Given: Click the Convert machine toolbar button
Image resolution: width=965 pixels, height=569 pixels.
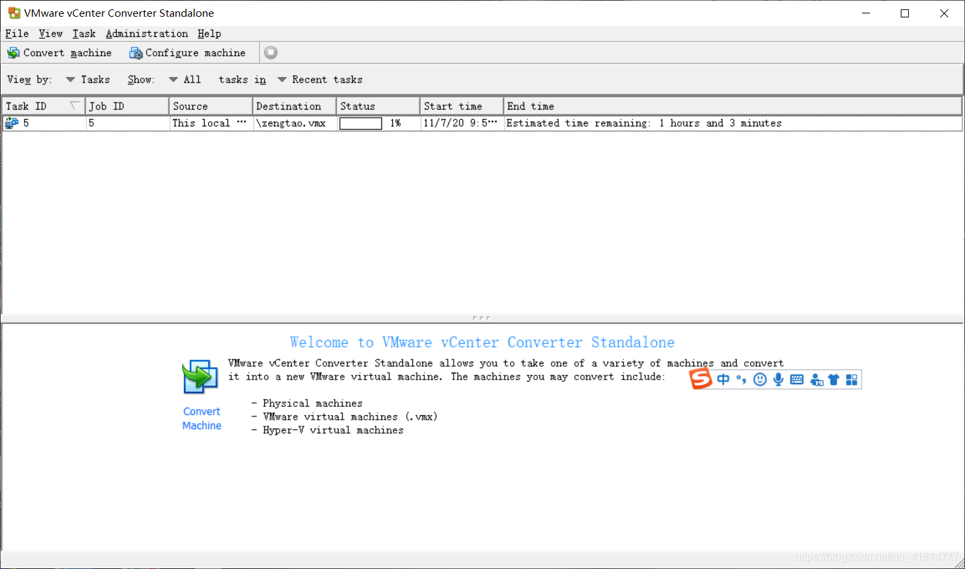Looking at the screenshot, I should click(60, 53).
